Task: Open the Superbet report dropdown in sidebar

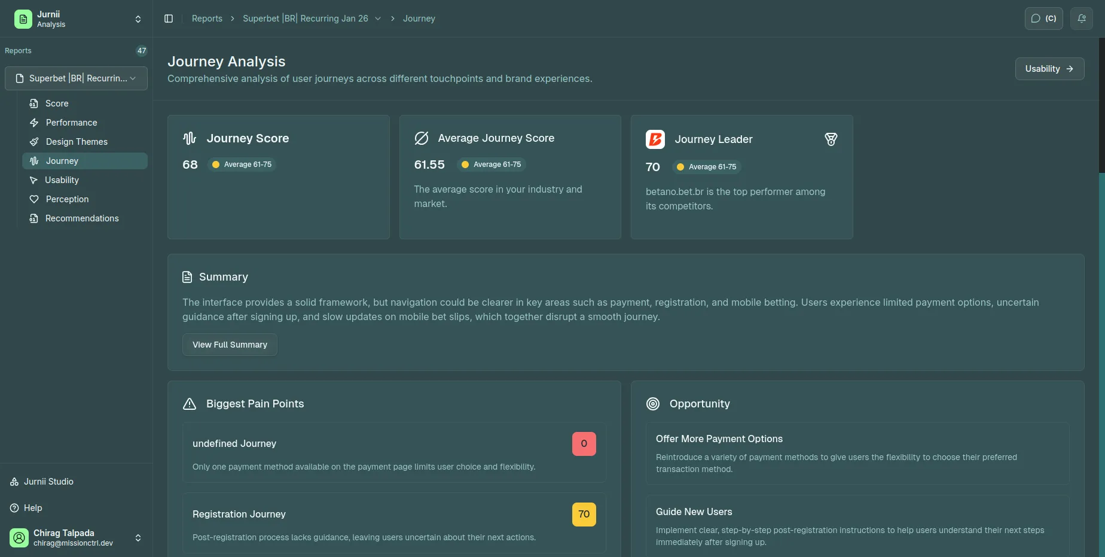Action: coord(76,78)
